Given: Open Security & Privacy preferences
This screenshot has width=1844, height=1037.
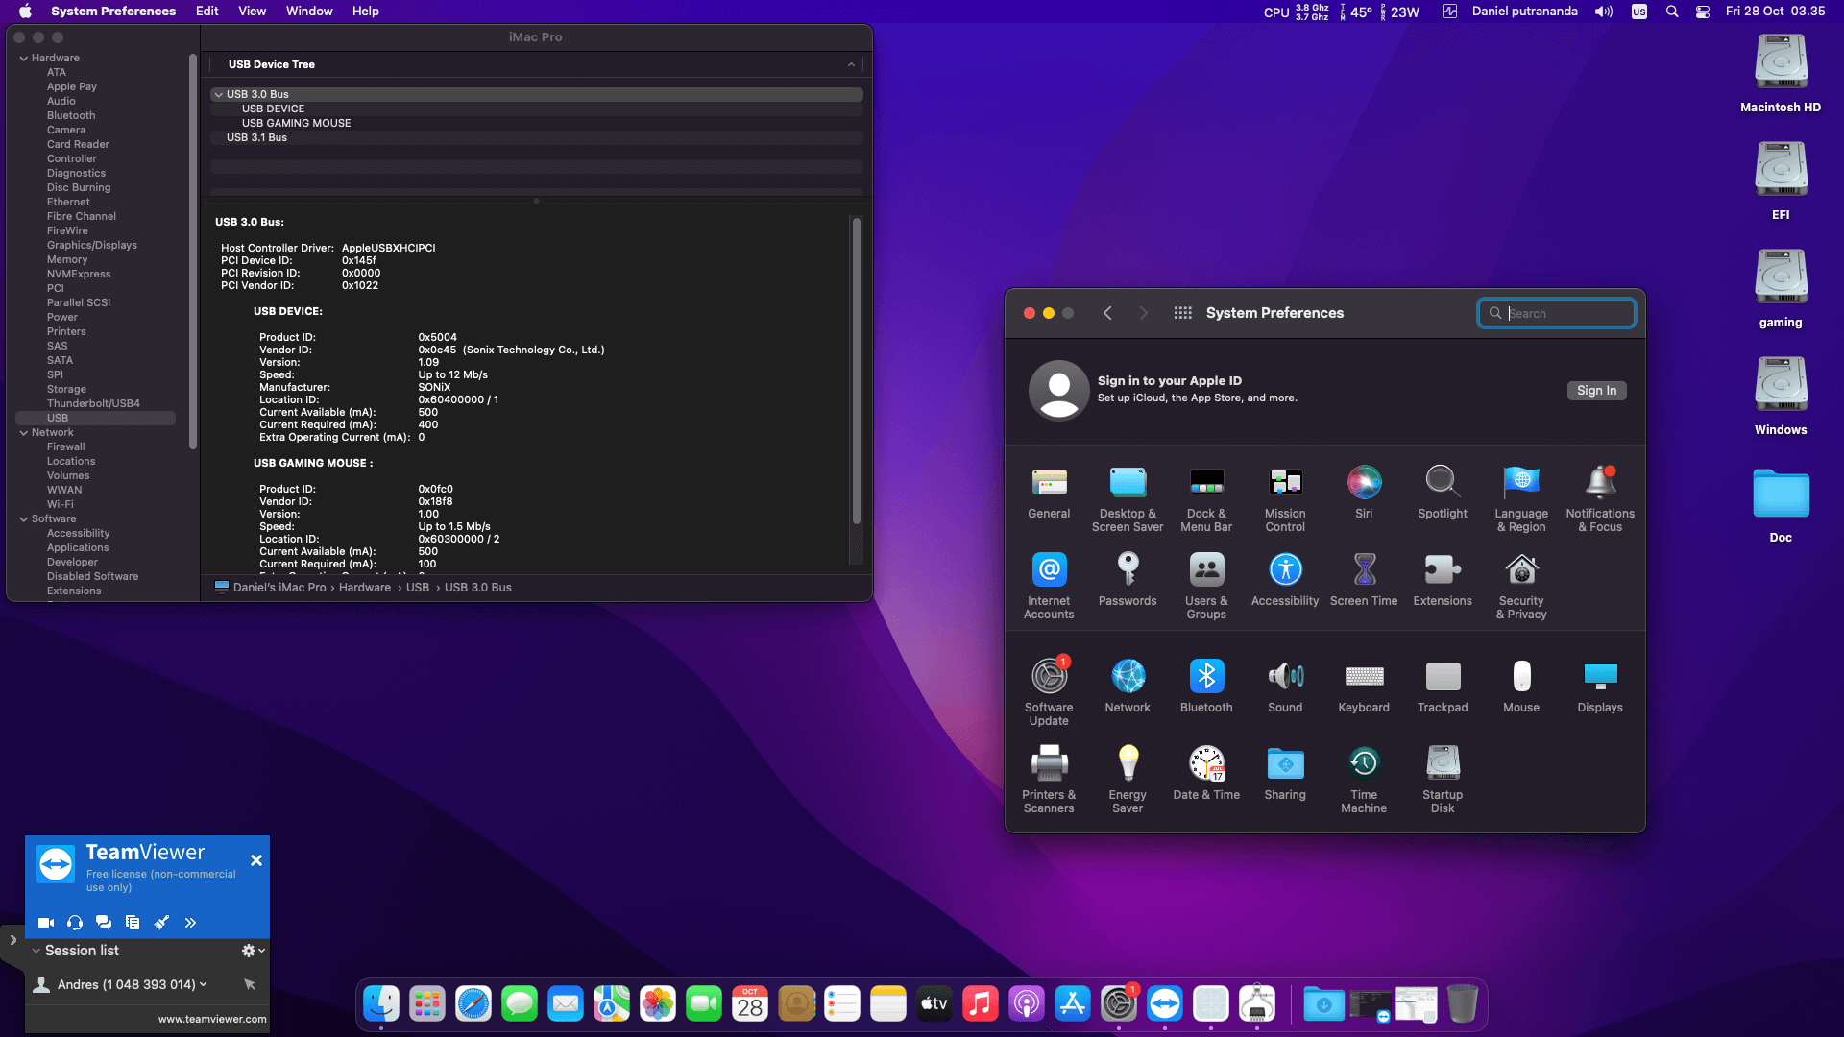Looking at the screenshot, I should pos(1521,587).
